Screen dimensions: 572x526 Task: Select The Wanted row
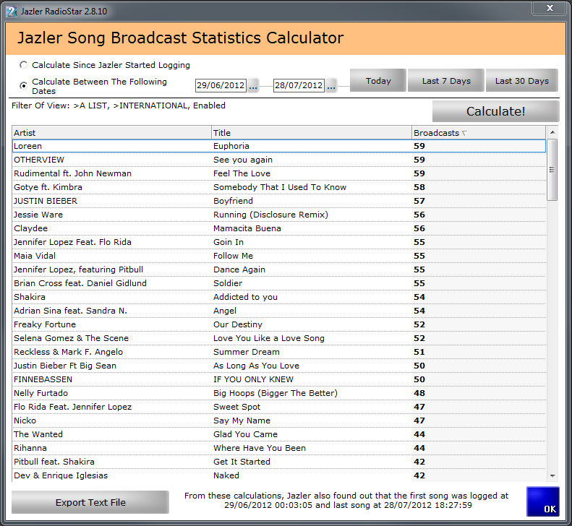pyautogui.click(x=279, y=434)
